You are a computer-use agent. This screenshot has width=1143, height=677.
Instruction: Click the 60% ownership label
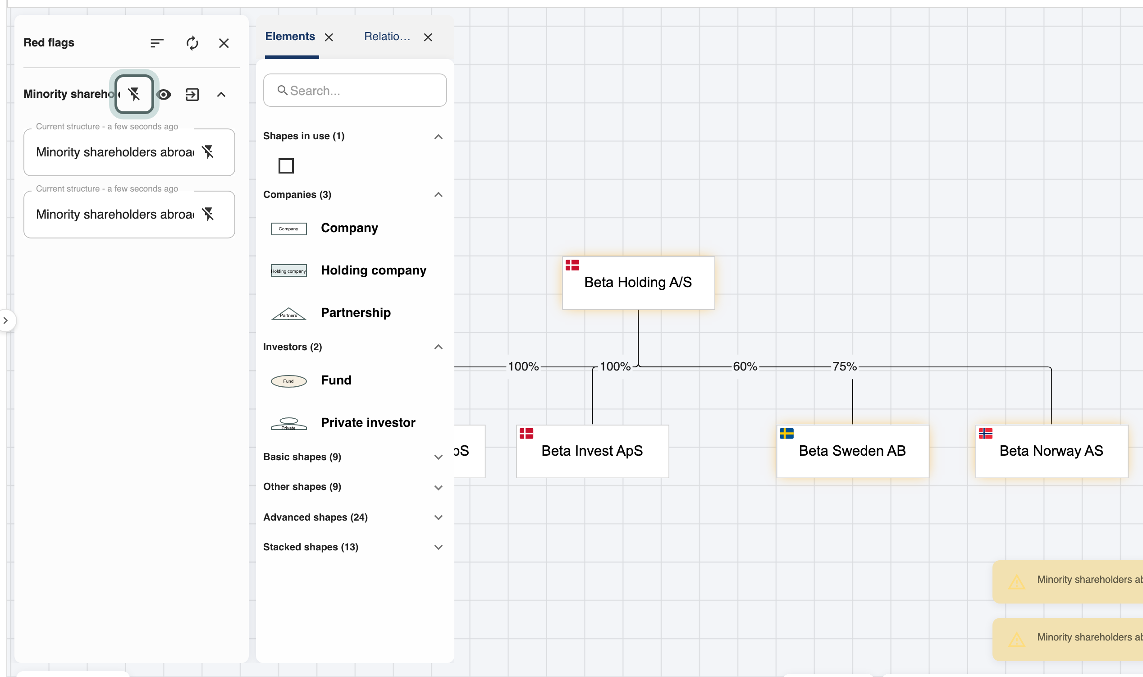745,366
